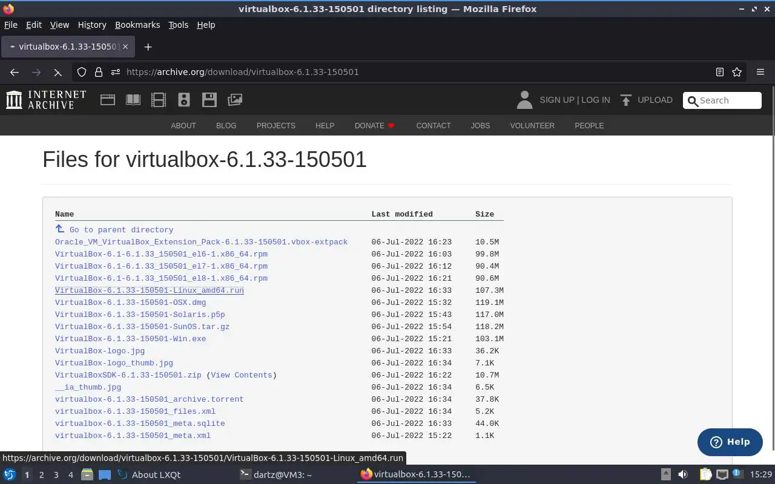Download the VirtualBox OSX.dmg file
This screenshot has width=775, height=484.
coord(130,302)
